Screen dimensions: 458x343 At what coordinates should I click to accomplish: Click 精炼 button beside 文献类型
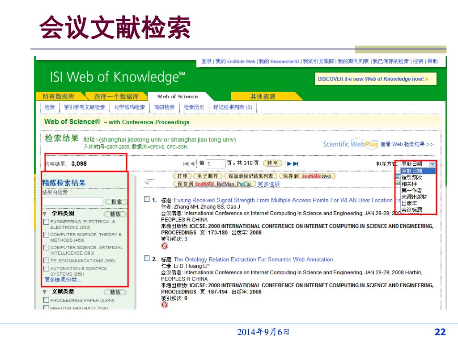click(x=115, y=292)
